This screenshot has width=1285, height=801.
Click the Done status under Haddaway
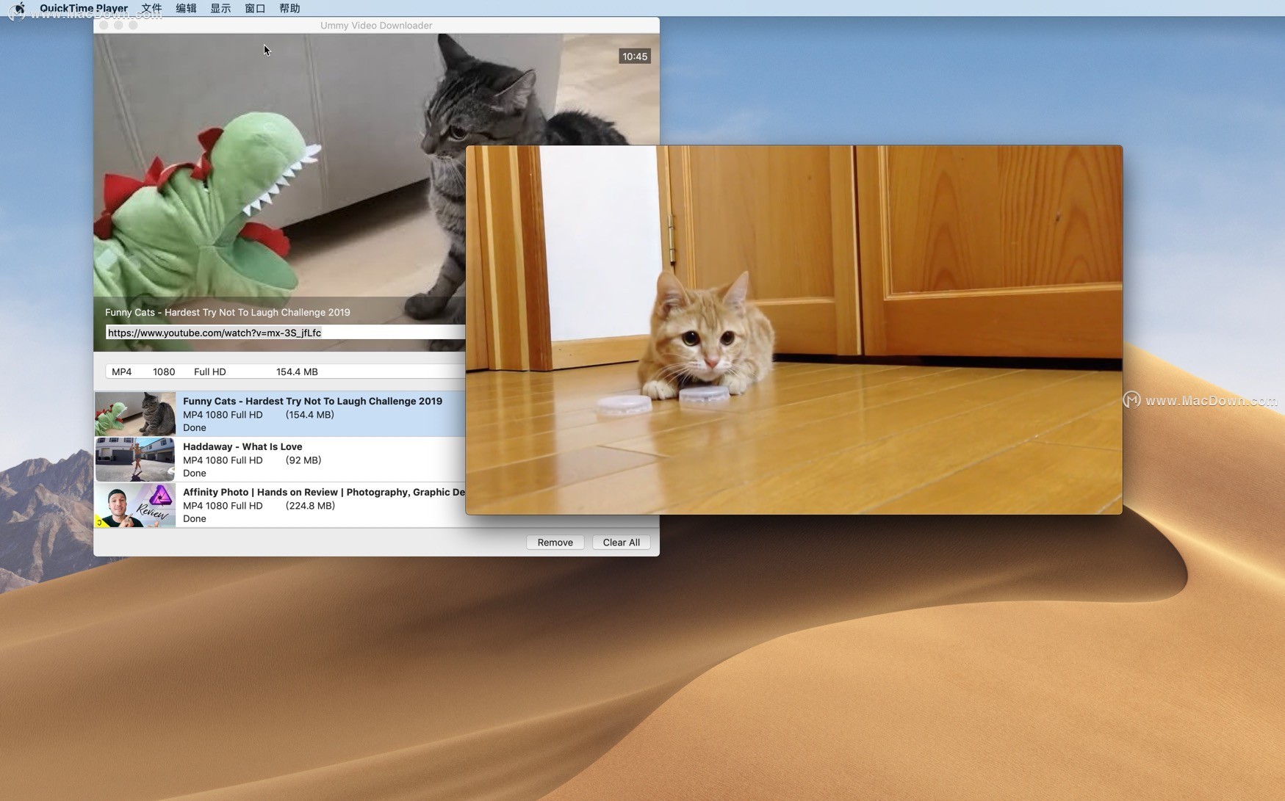[195, 474]
